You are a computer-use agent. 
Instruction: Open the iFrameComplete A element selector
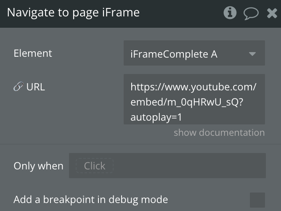(x=194, y=53)
